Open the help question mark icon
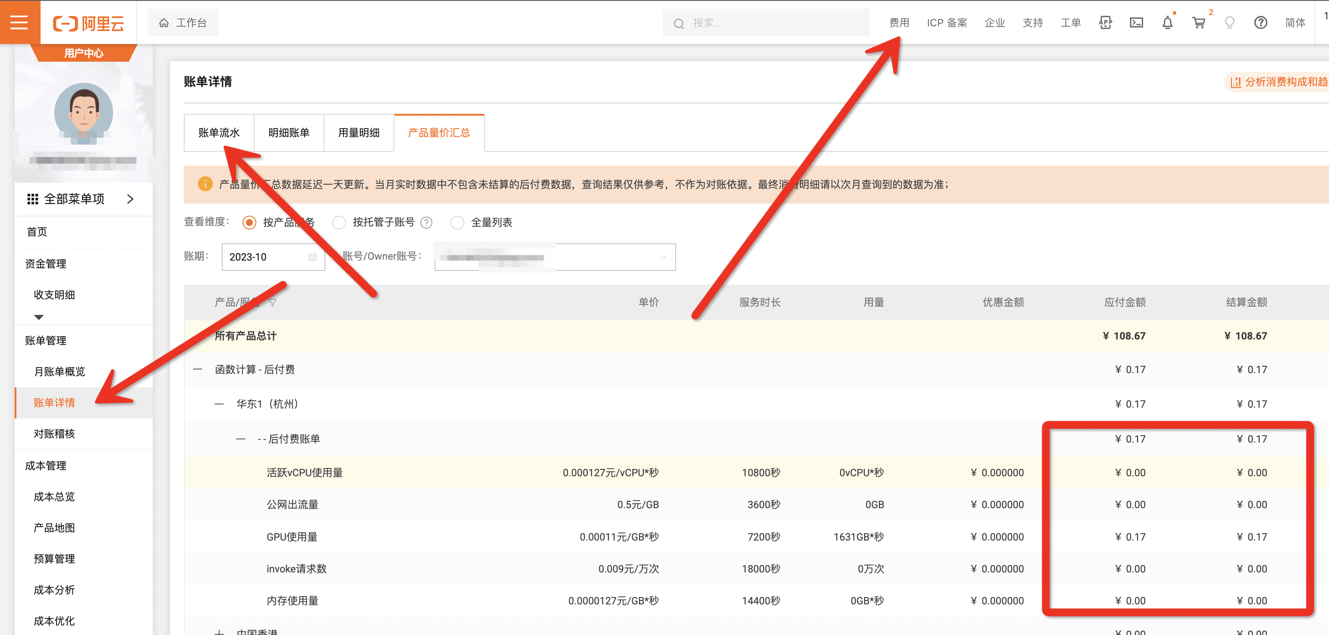The width and height of the screenshot is (1329, 635). pyautogui.click(x=1260, y=23)
